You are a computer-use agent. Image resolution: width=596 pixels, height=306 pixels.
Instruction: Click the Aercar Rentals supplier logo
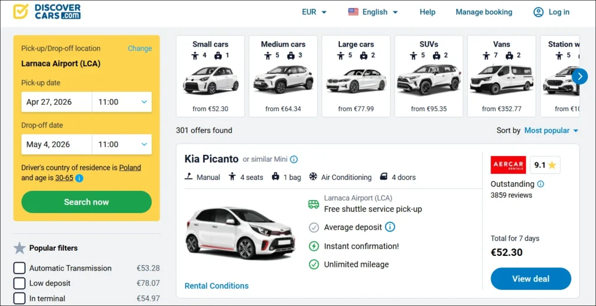[x=508, y=165]
